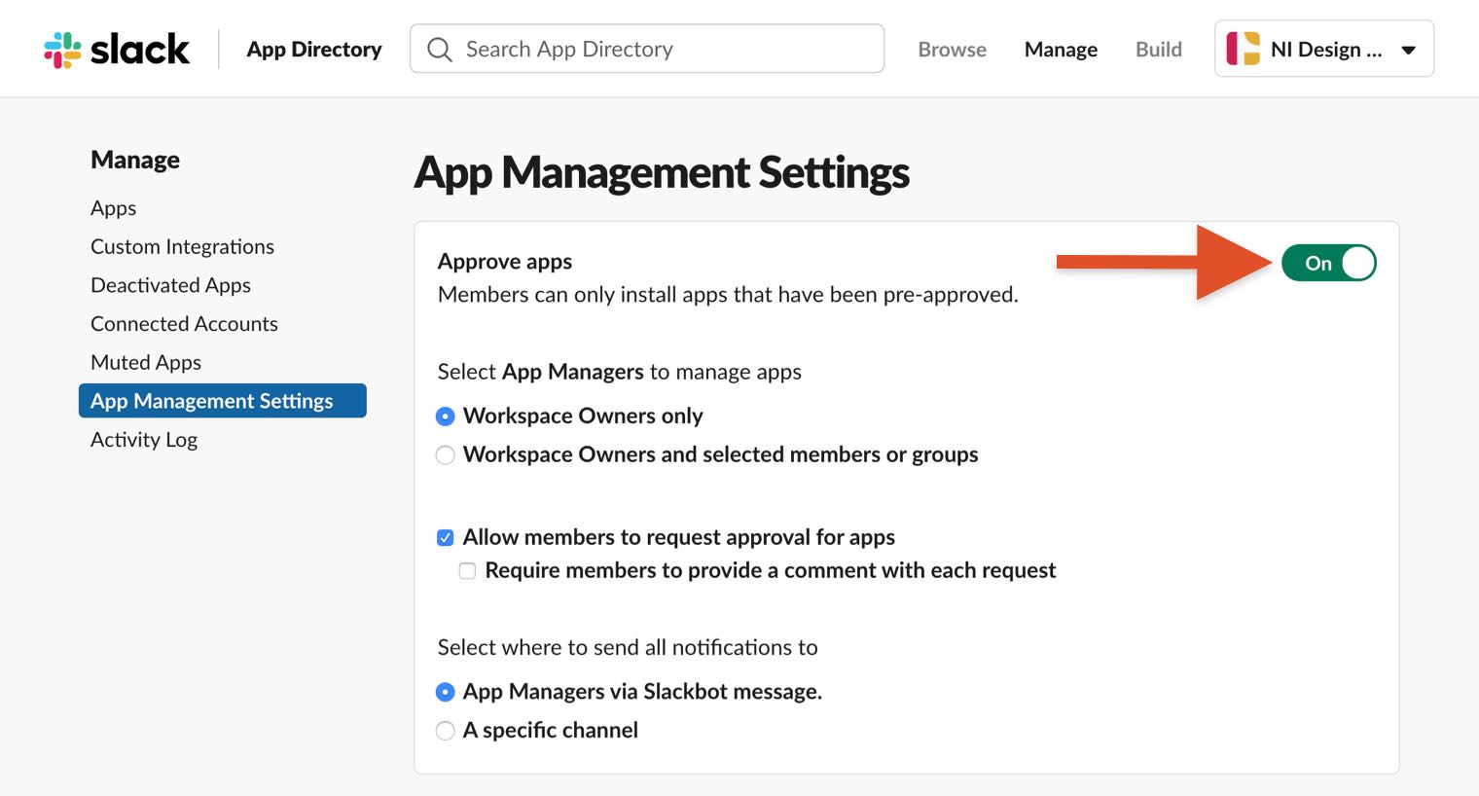The height and width of the screenshot is (796, 1479).
Task: Open the Manage tab in header
Action: 1061,50
